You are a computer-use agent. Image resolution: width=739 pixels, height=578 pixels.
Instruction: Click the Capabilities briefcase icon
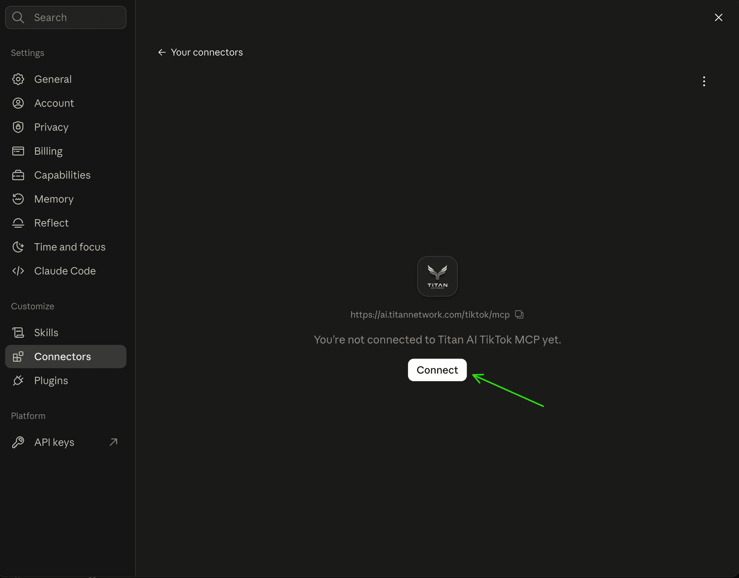18,175
